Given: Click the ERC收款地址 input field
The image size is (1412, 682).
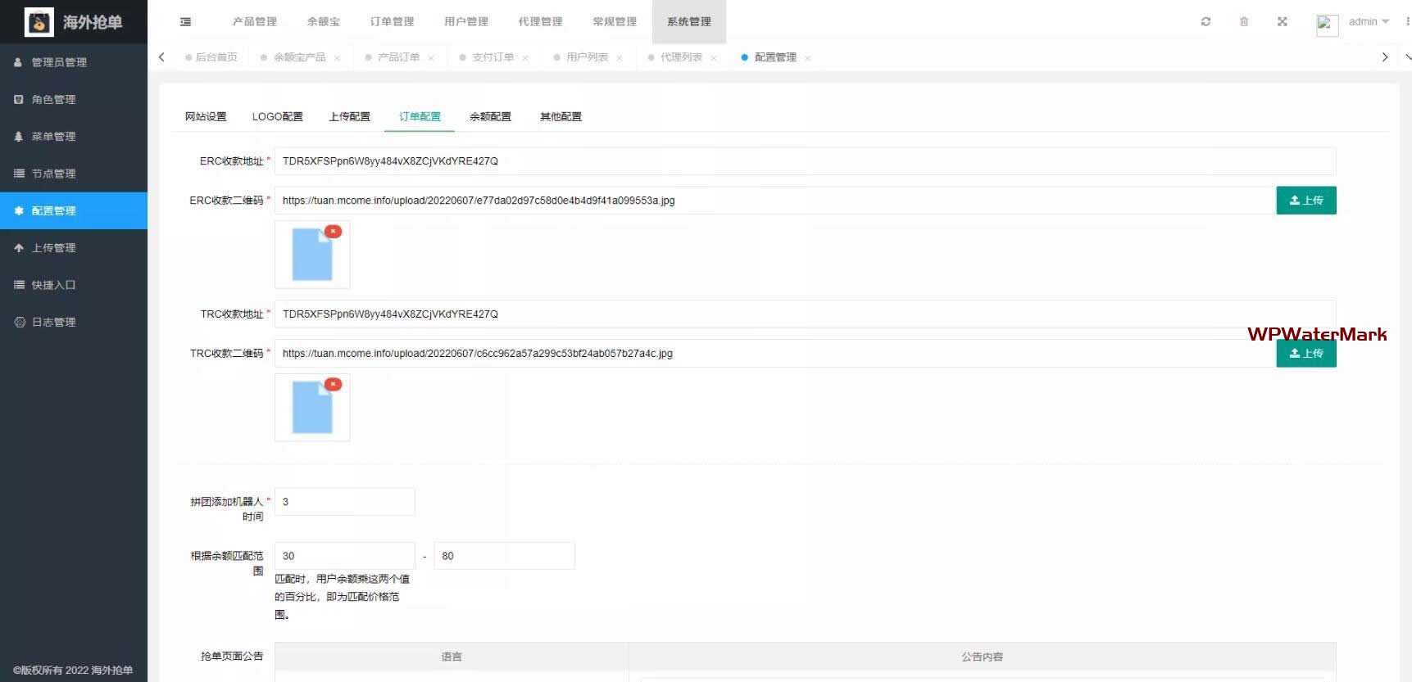Looking at the screenshot, I should click(x=803, y=161).
